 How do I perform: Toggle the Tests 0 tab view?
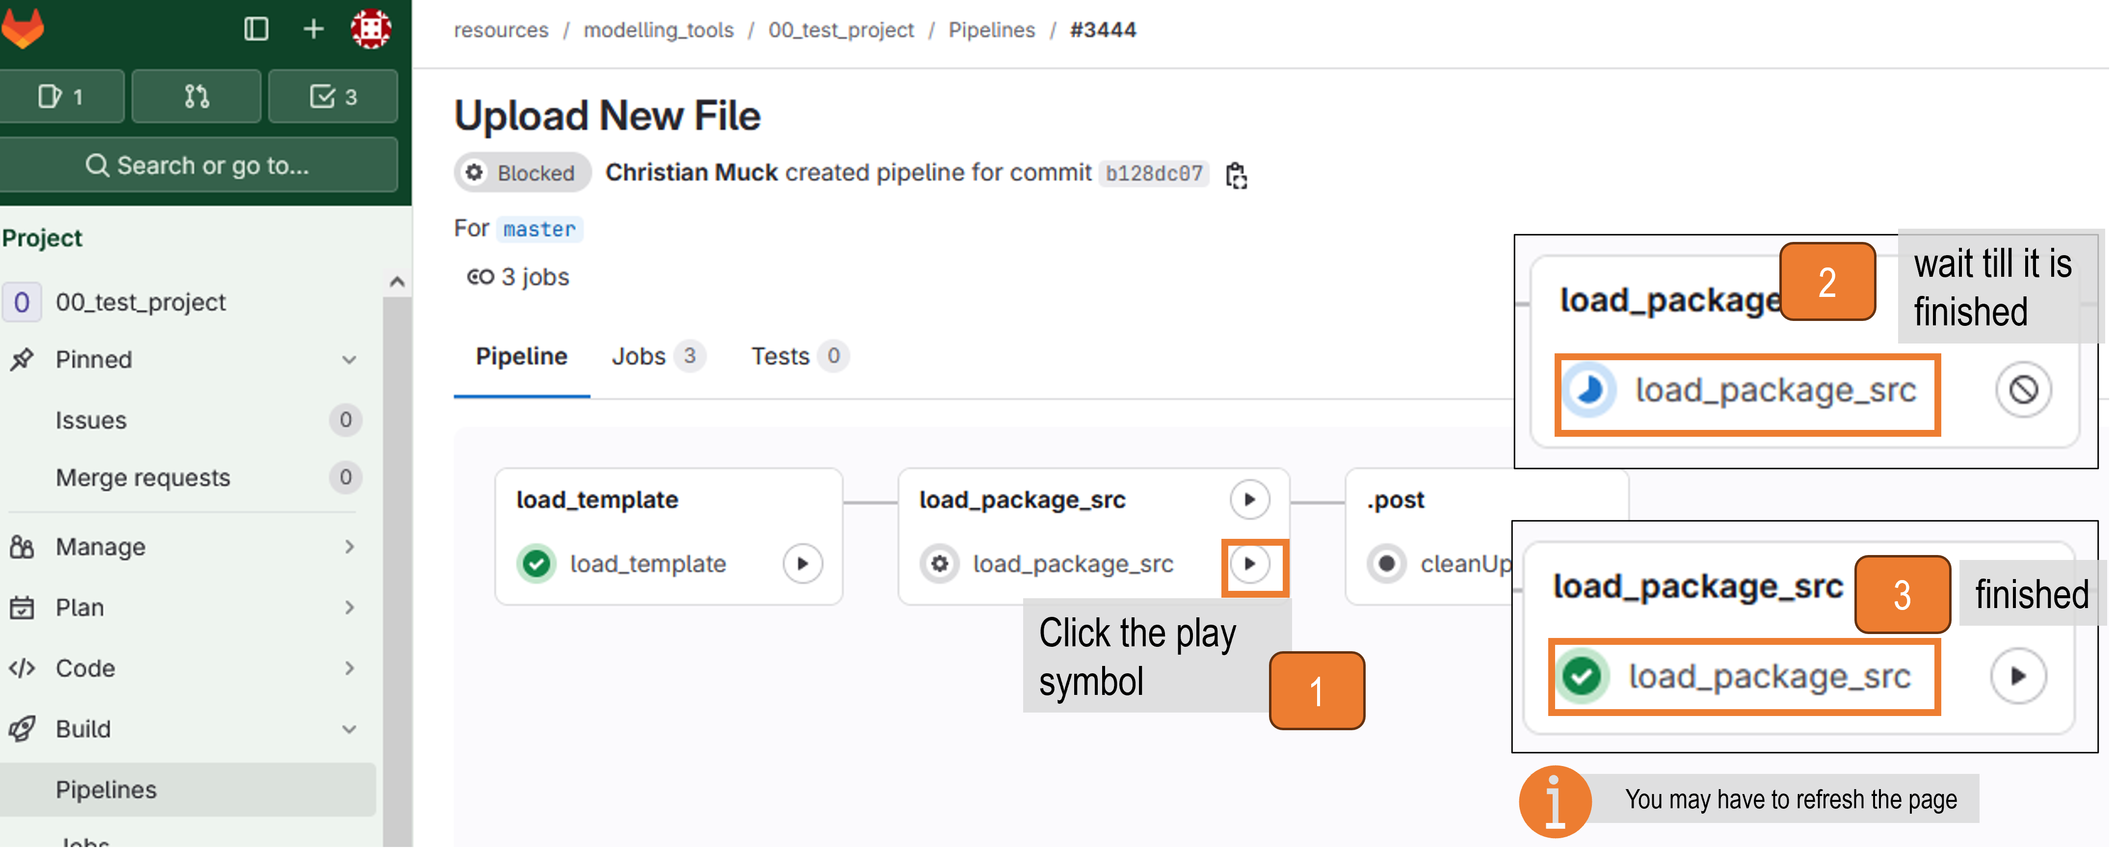point(796,356)
